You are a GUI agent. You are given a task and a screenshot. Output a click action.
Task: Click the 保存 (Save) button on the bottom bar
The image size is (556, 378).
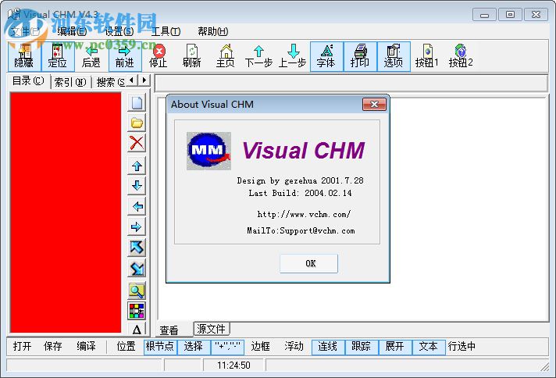[53, 347]
